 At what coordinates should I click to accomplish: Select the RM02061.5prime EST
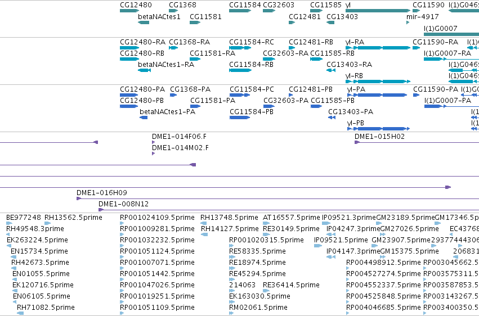pyautogui.click(x=232, y=313)
